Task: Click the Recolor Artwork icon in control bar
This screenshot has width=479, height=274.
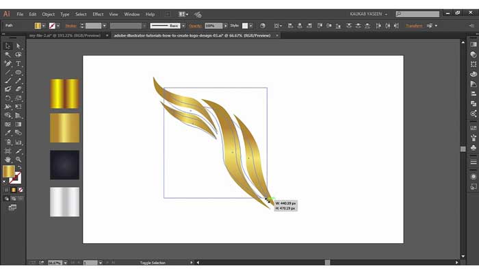Action: pyautogui.click(x=263, y=25)
